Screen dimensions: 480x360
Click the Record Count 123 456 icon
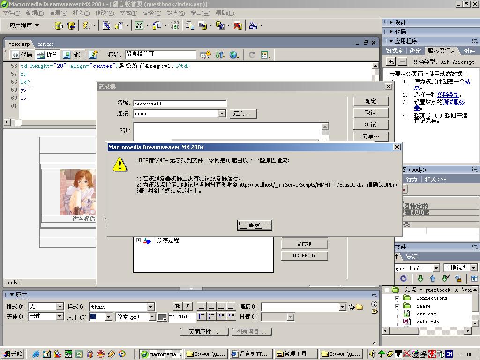[x=175, y=26]
